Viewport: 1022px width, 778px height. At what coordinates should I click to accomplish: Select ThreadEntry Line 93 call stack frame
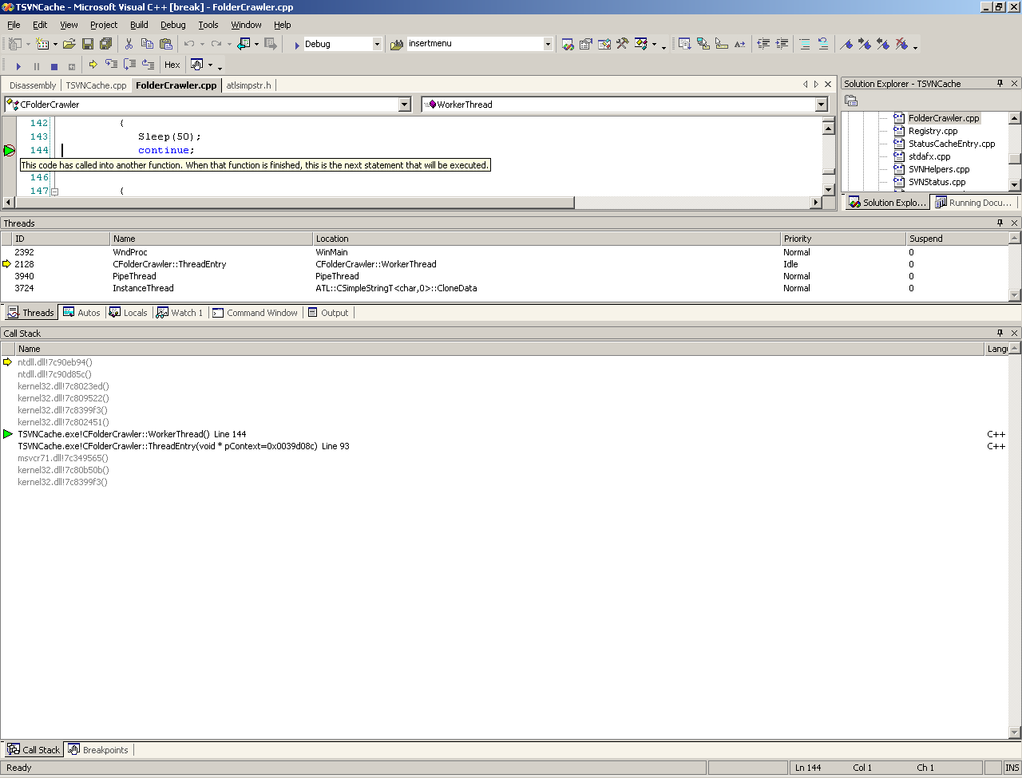coord(505,446)
